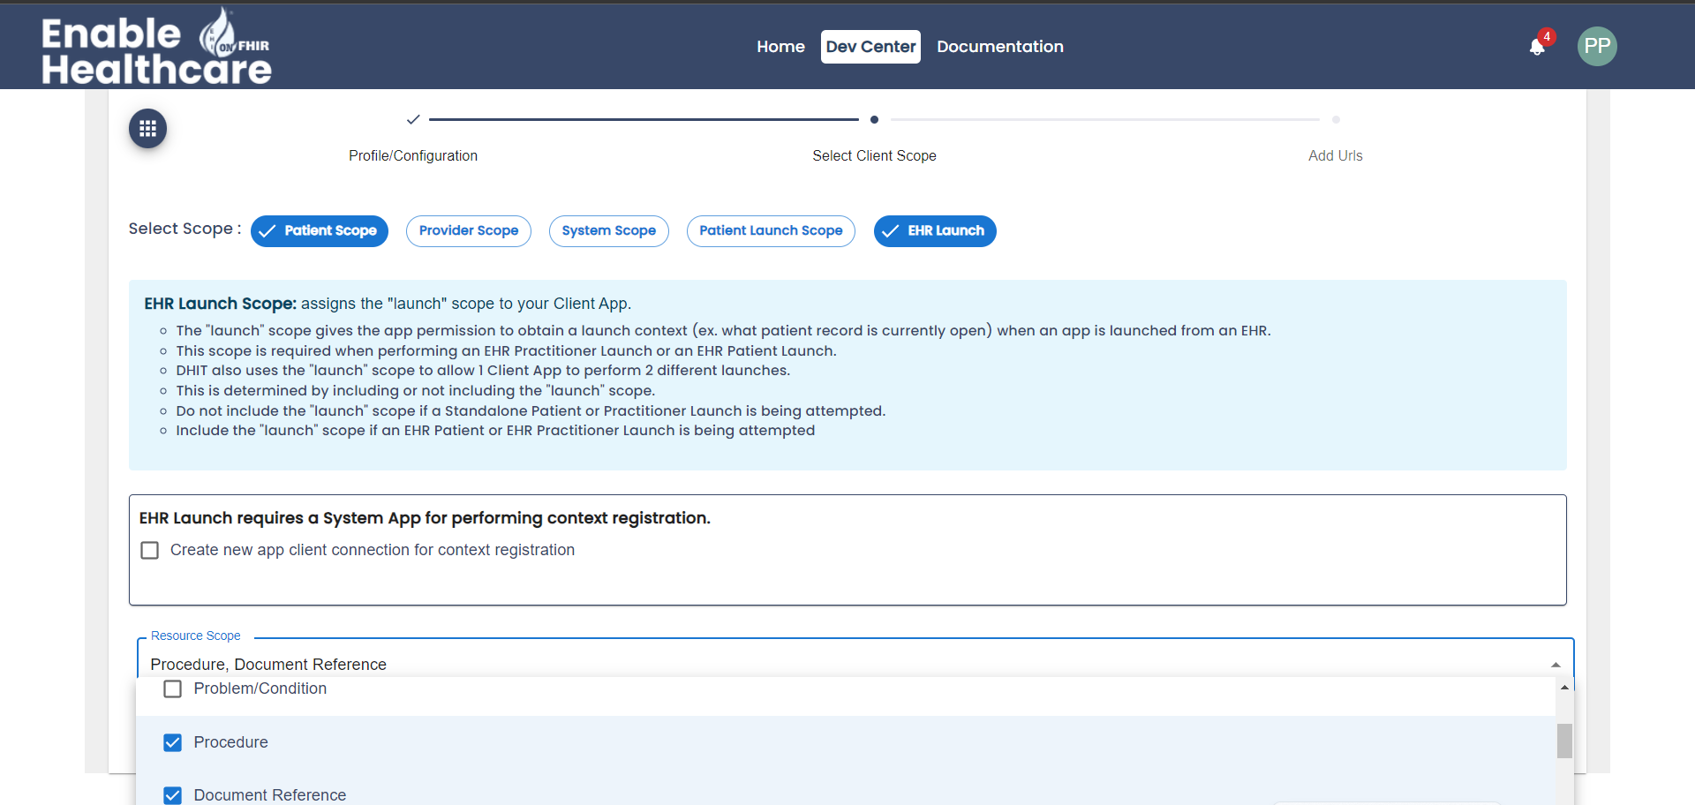Click the Select Client Scope step dot

[x=874, y=119]
